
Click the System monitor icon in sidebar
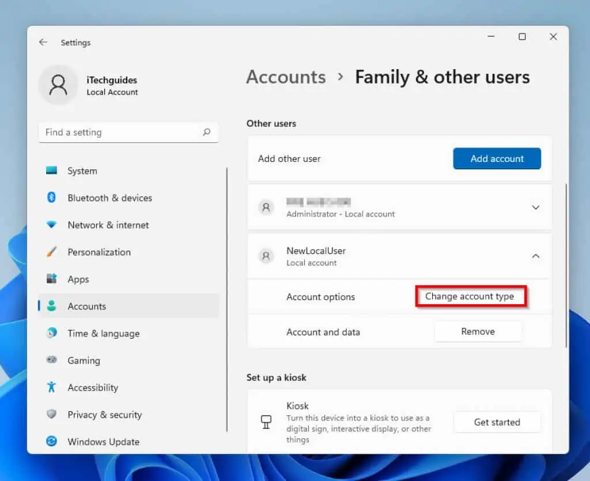52,171
